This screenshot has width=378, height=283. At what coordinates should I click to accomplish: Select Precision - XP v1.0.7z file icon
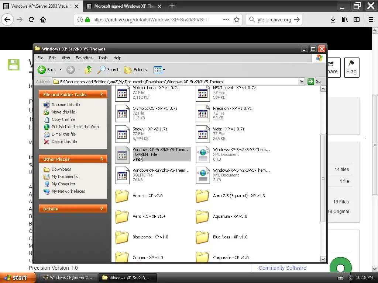(203, 113)
